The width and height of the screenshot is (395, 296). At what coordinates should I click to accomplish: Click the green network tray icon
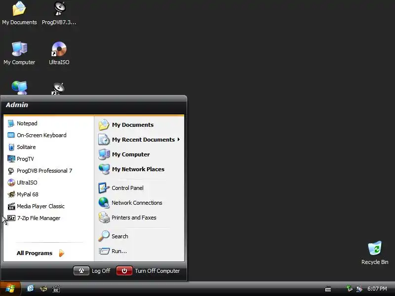(x=349, y=289)
